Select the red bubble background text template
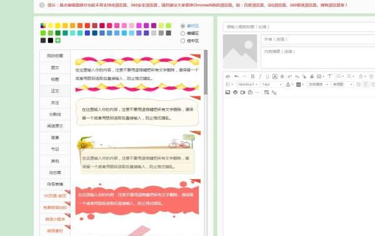375x236 pixels. point(137,200)
